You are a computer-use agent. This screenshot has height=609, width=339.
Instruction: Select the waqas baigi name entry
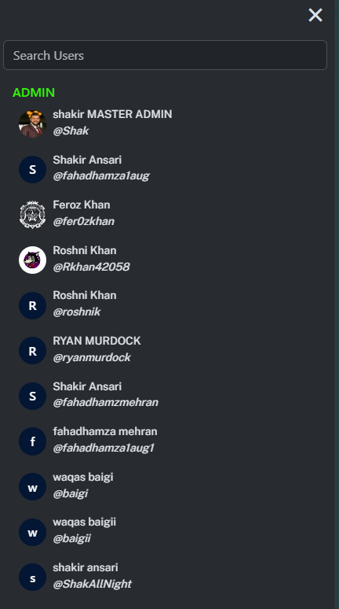click(x=83, y=477)
